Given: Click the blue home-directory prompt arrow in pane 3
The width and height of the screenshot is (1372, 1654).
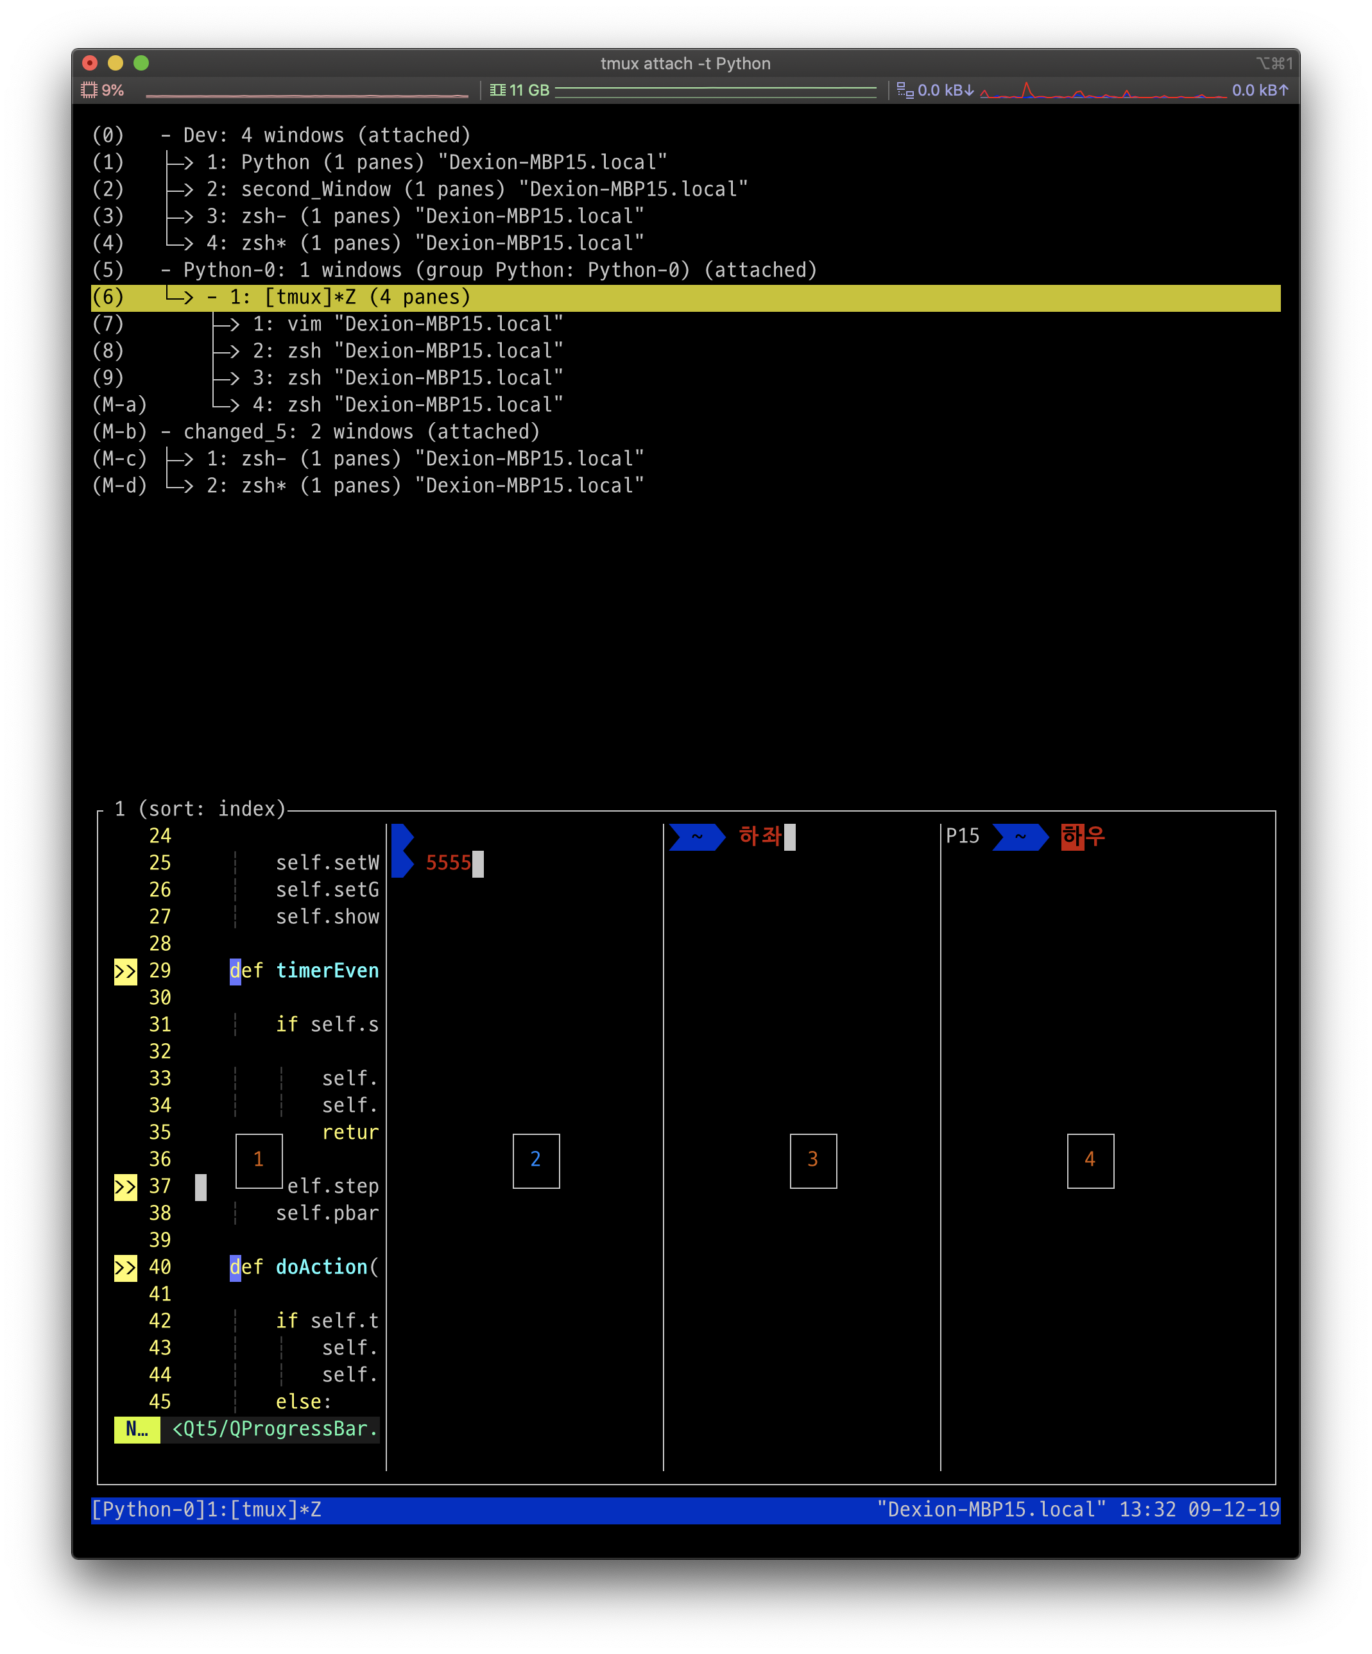Looking at the screenshot, I should point(697,837).
